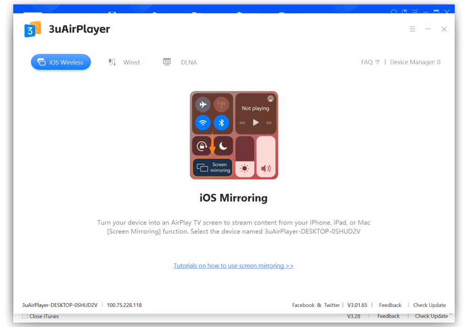468x327 pixels.
Task: Toggle the Close iTunes checkbox
Action: [x=25, y=316]
